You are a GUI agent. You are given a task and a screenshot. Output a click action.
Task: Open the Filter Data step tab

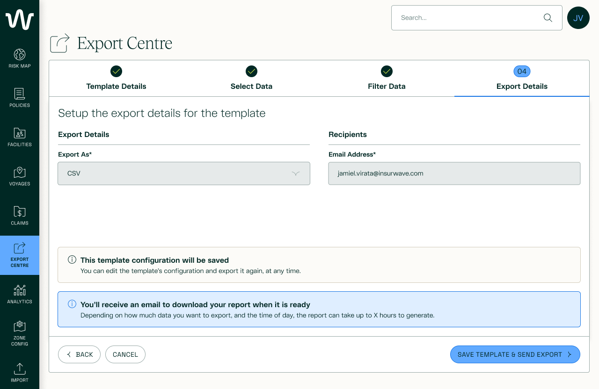pos(387,79)
